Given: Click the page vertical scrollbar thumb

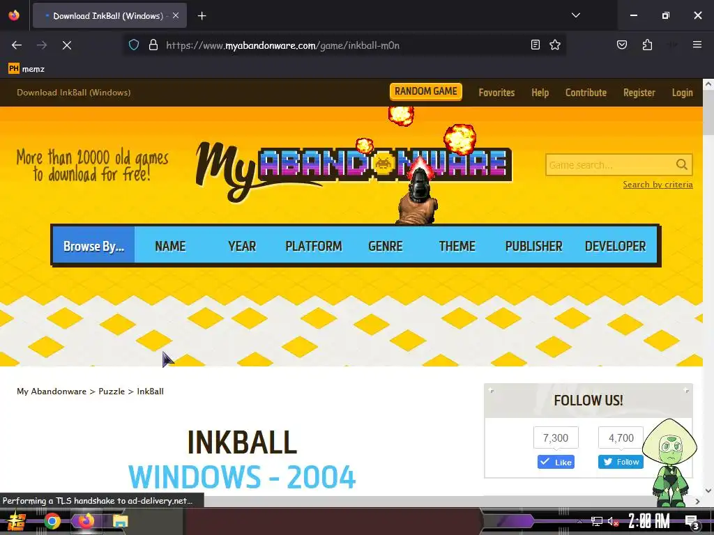Looking at the screenshot, I should [708, 113].
